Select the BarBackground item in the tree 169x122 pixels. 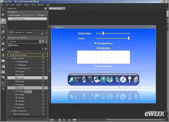tap(24, 68)
